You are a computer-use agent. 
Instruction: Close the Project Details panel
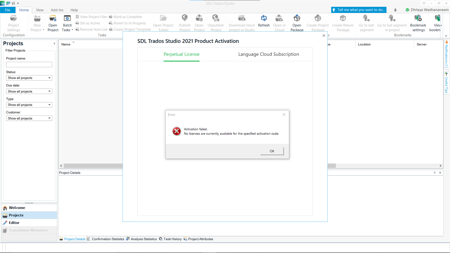pyautogui.click(x=440, y=173)
